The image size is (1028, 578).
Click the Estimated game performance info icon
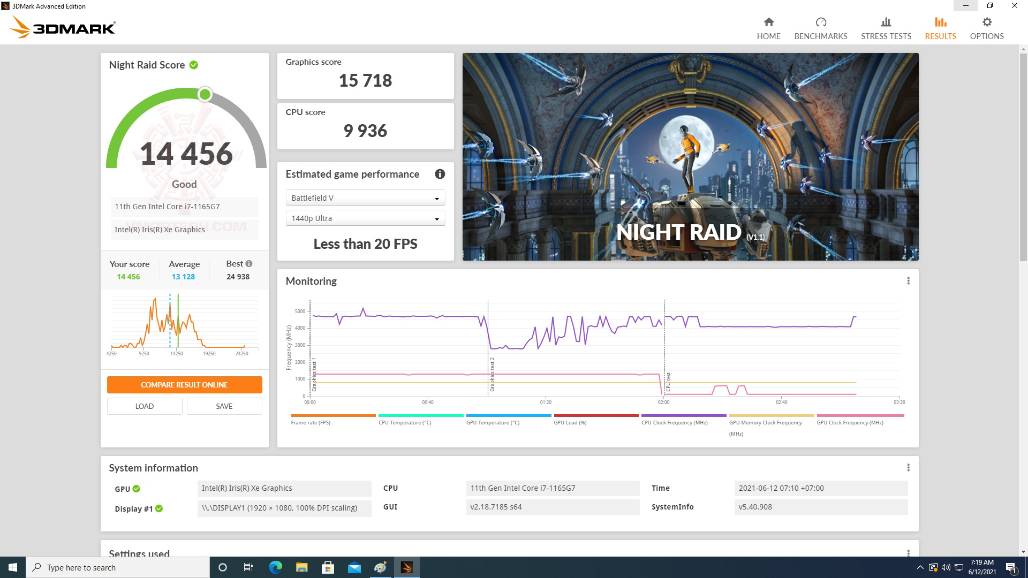click(x=440, y=174)
